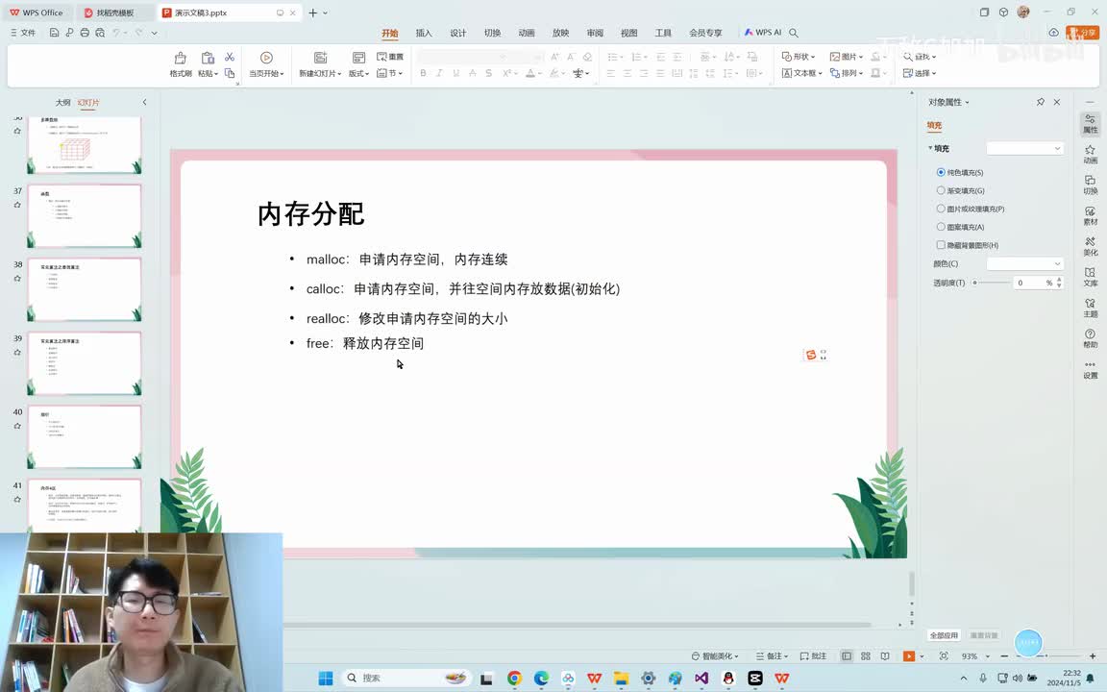This screenshot has height=692, width=1107.
Task: Click the Comment (批注) button in status bar
Action: tap(813, 656)
